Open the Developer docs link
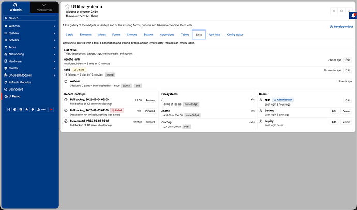 click(341, 27)
